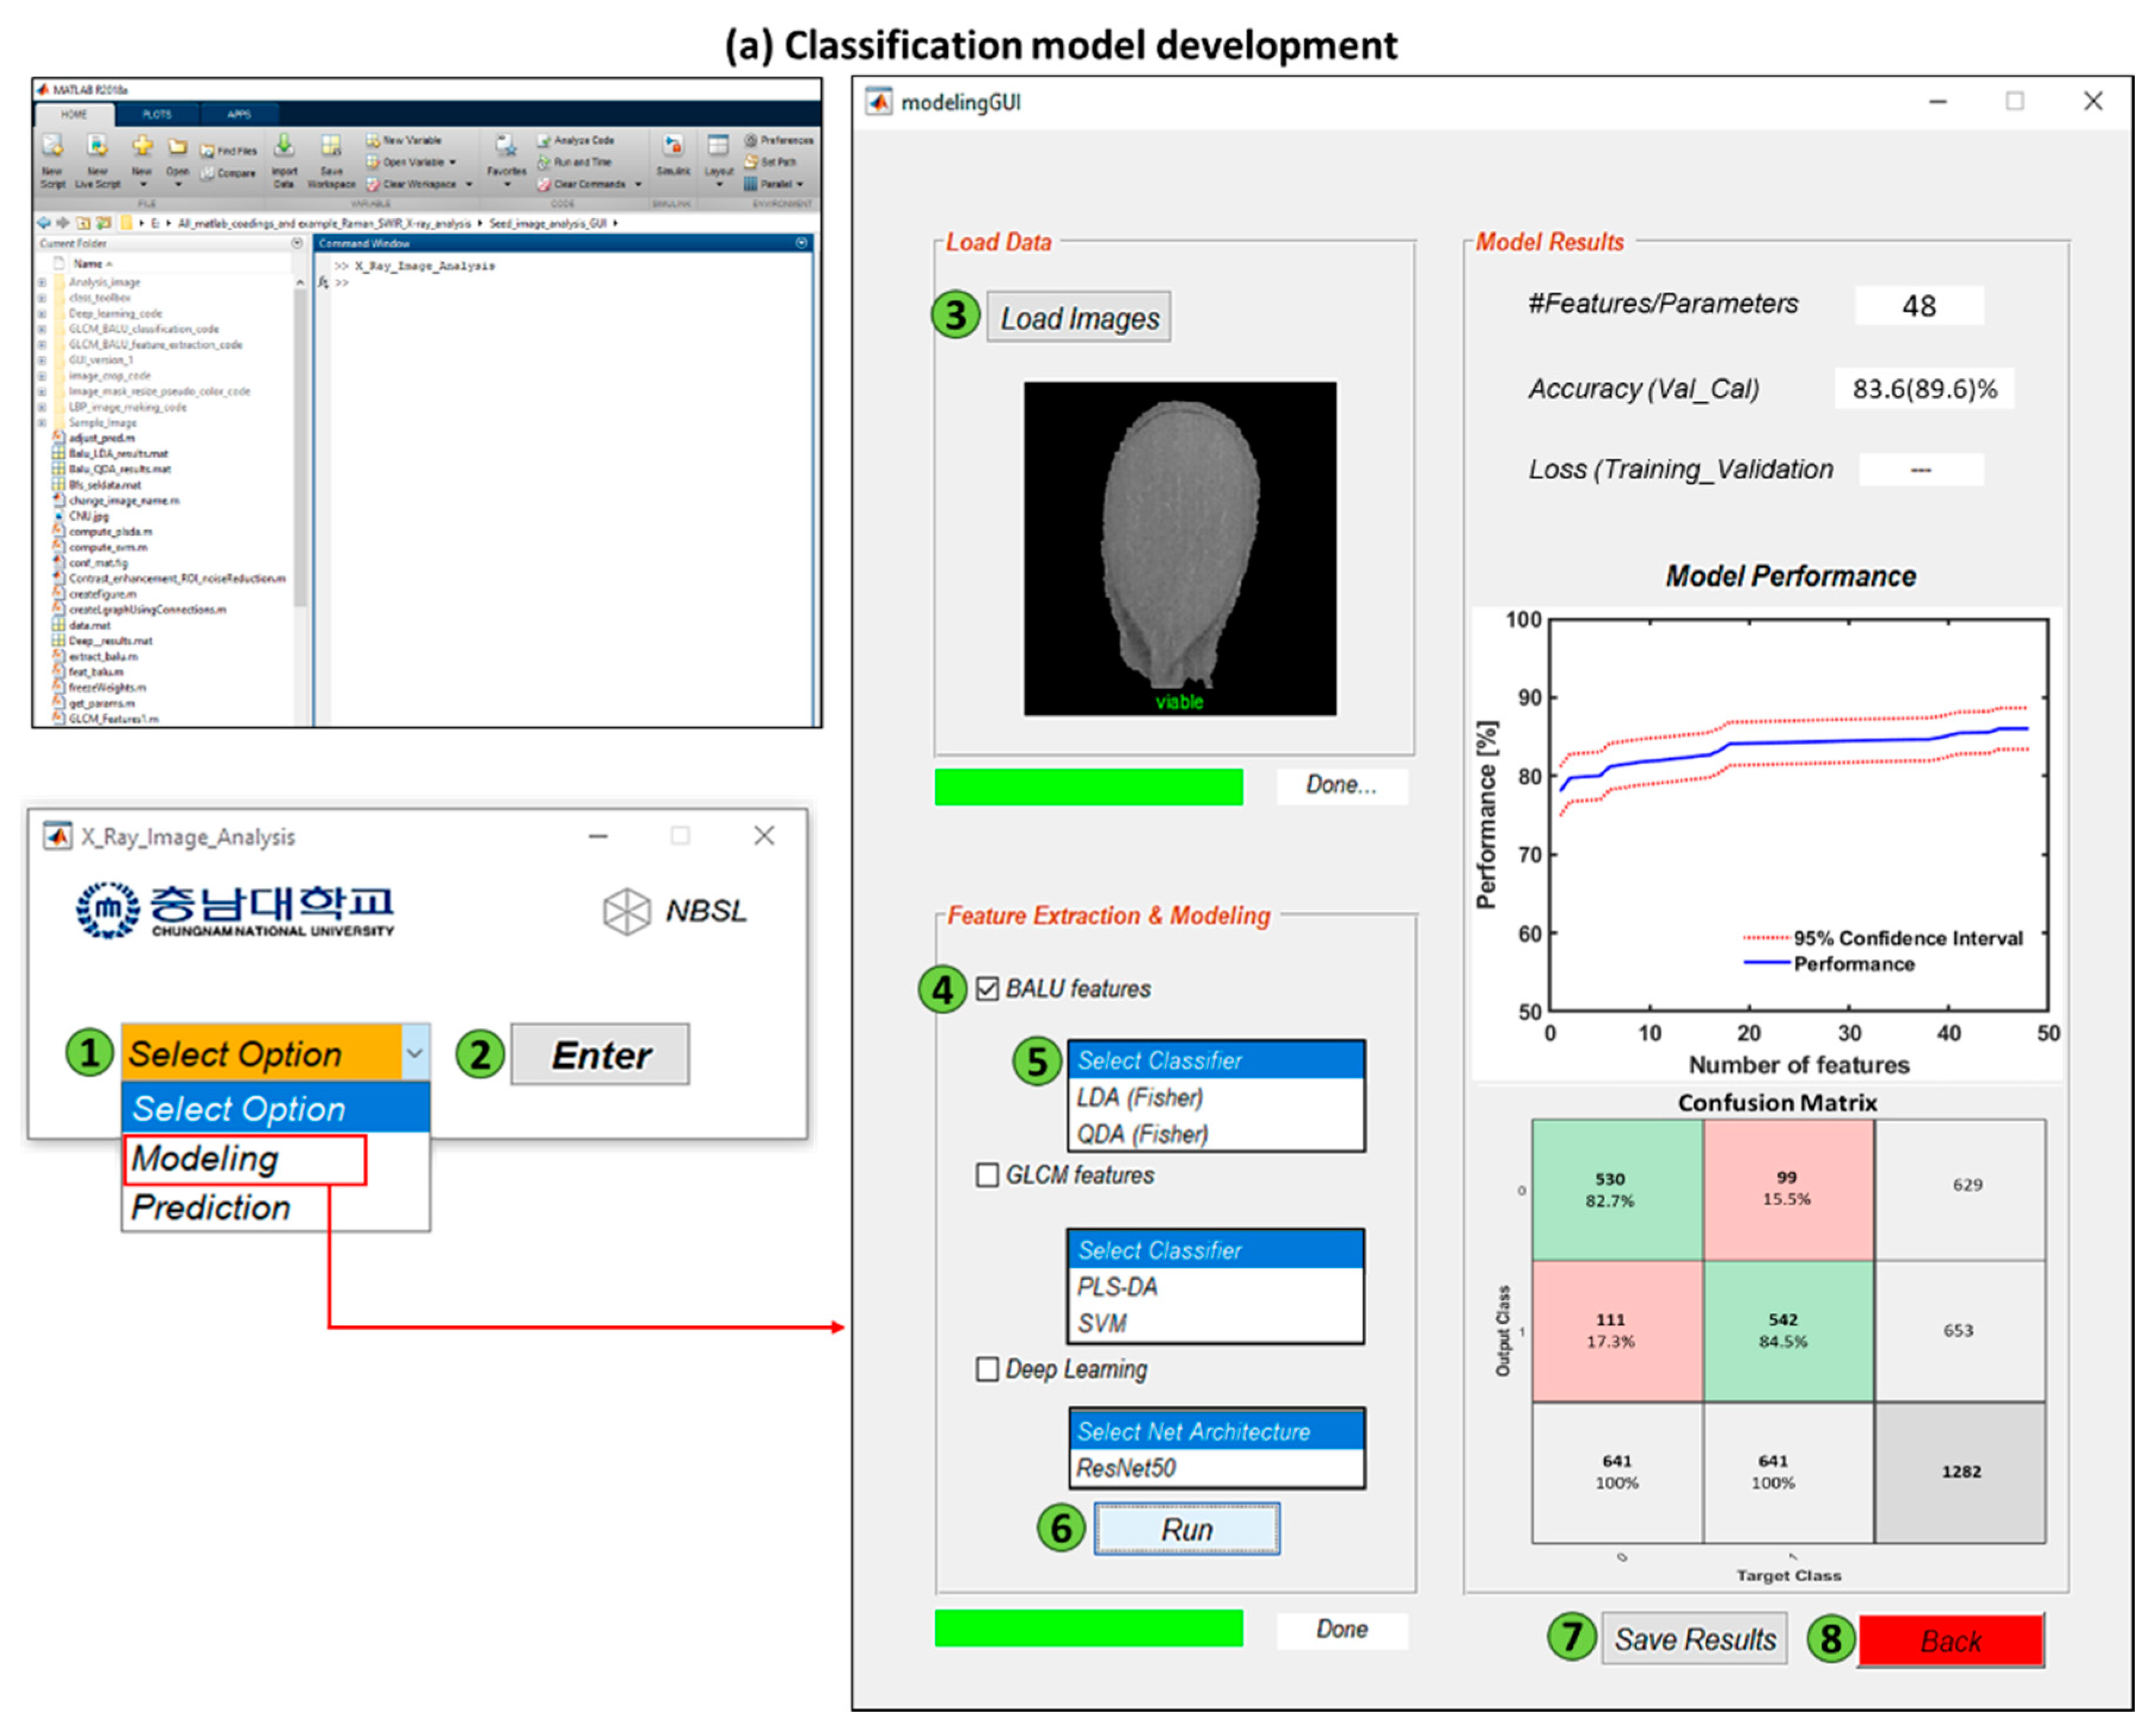This screenshot has height=1733, width=2156.
Task: Check the Deep Learning checkbox
Action: click(x=987, y=1369)
